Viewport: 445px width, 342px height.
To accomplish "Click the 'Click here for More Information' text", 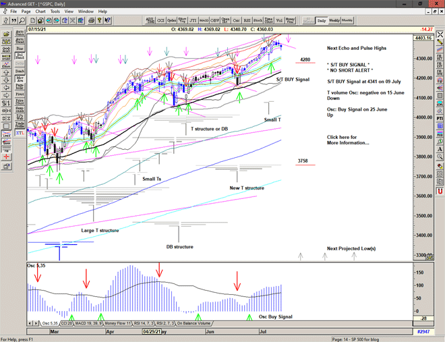I will pyautogui.click(x=348, y=140).
